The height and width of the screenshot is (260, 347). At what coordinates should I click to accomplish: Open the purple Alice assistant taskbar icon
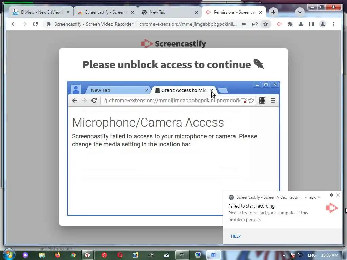point(25,255)
